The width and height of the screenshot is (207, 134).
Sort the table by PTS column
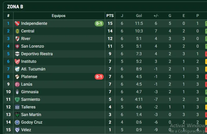(110, 16)
